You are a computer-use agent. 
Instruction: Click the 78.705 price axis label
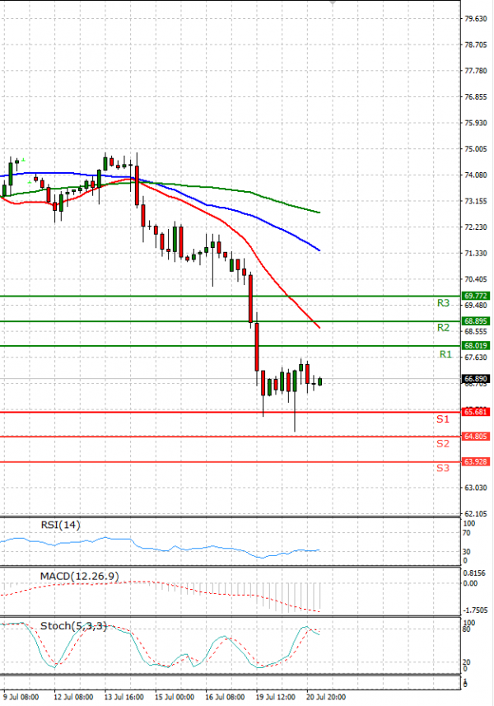click(x=476, y=44)
